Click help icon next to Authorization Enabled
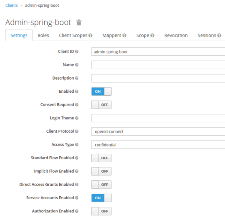Viewport: 225px width, 218px height. (x=77, y=211)
